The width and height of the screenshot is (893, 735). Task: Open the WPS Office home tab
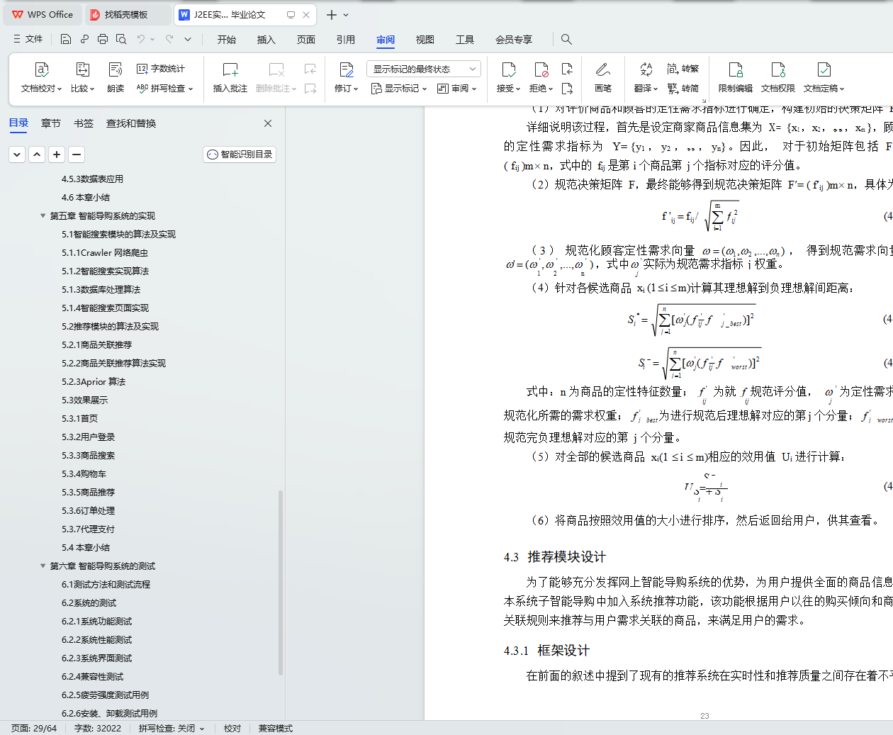pos(43,14)
